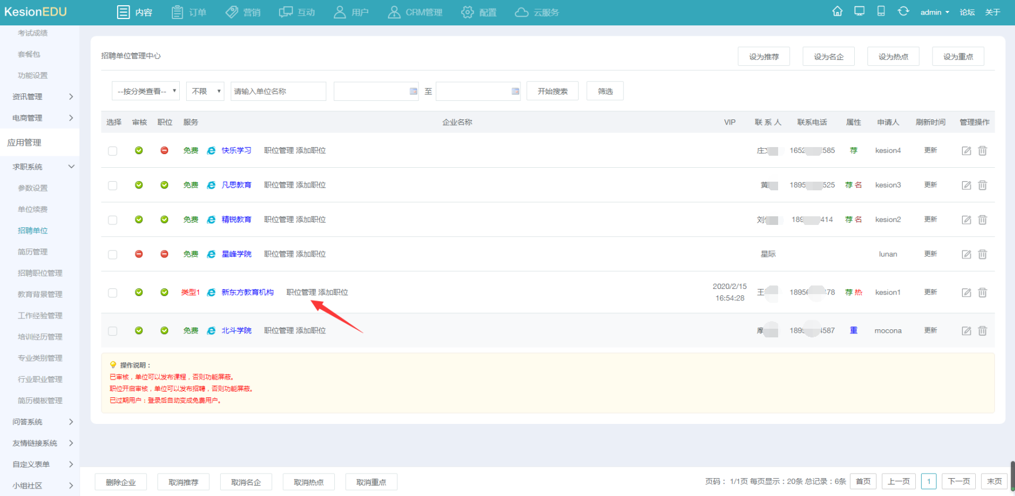This screenshot has height=496, width=1015.
Task: Edit the 凡思教育 company record
Action: 967,185
